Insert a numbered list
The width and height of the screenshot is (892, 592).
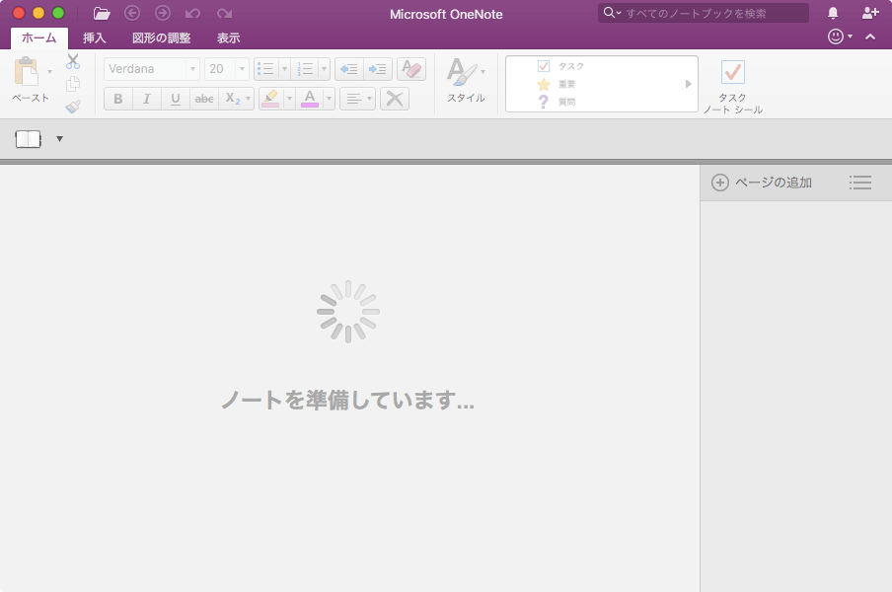(305, 69)
